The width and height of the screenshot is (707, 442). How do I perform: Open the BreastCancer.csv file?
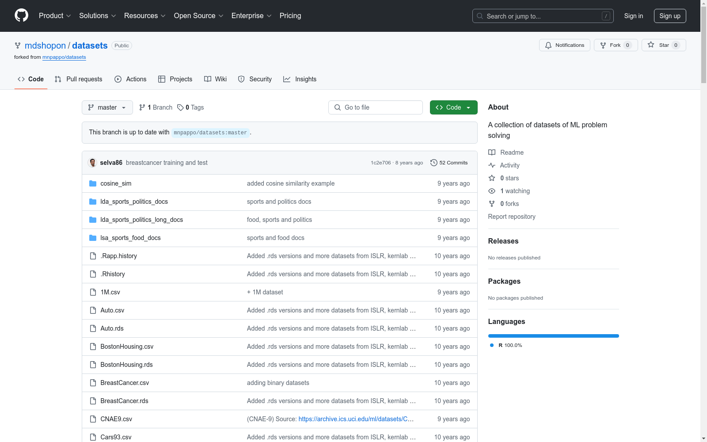point(125,383)
